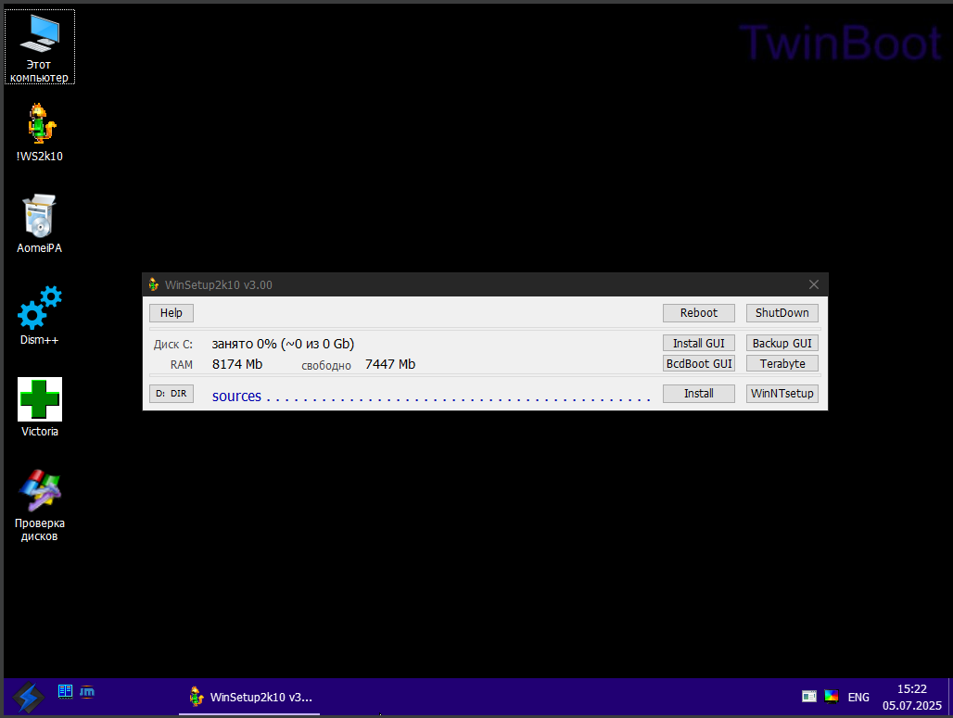Launch Install GUI
The width and height of the screenshot is (953, 718).
click(699, 343)
